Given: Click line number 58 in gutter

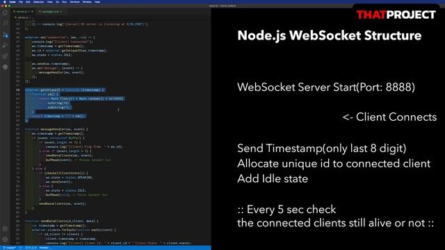Looking at the screenshot, I should click(18, 90).
